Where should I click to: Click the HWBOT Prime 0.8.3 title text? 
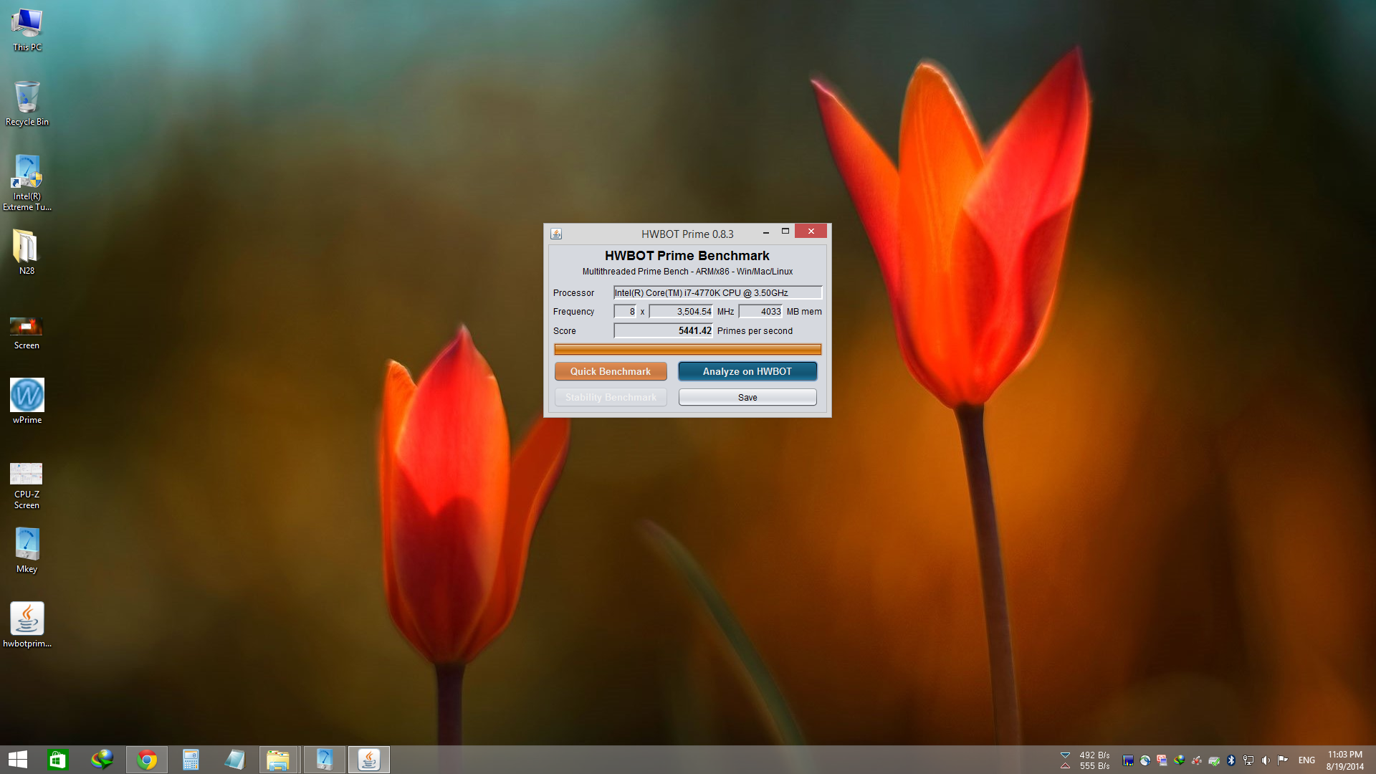pos(687,234)
